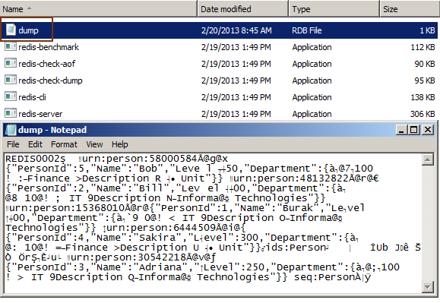
Task: Open the File menu in Notepad
Action: 13,144
